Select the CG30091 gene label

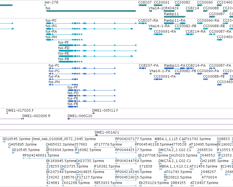162,2
